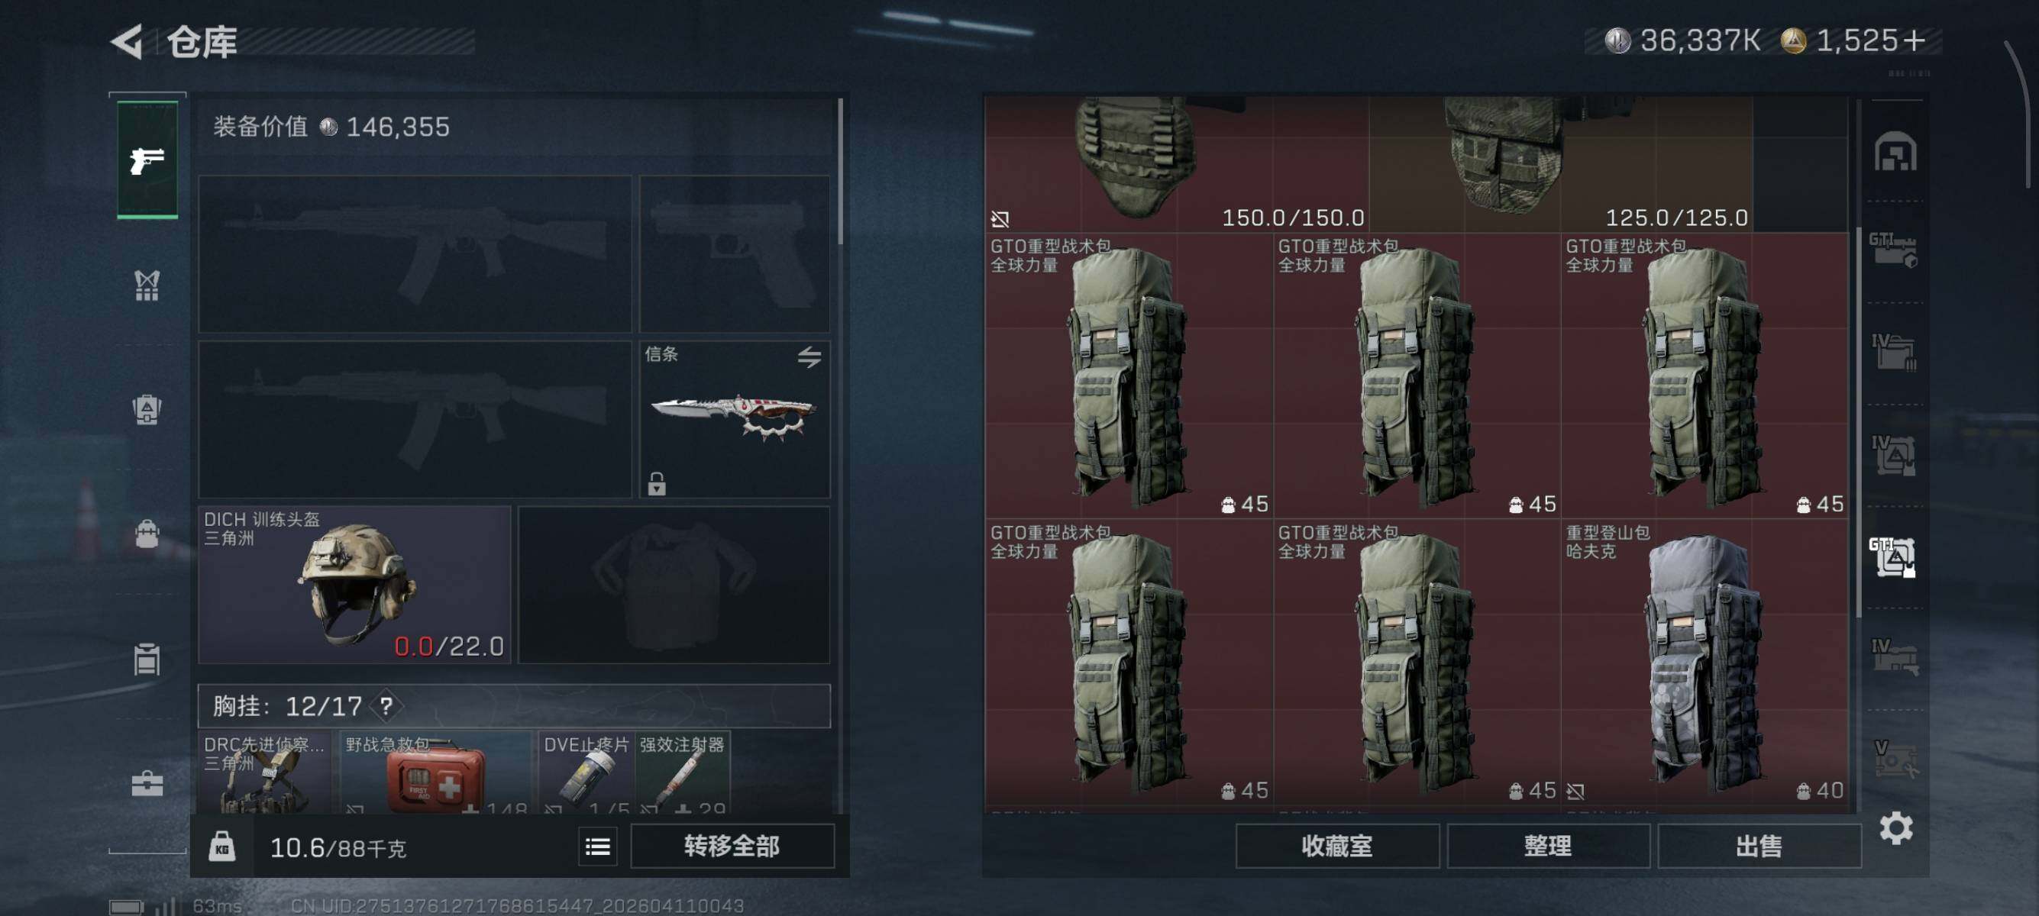The width and height of the screenshot is (2039, 916).
Task: Open the chest rig sidebar icon
Action: click(147, 285)
